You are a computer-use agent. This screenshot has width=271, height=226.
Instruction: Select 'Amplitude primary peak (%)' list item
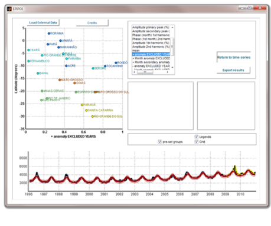151,28
